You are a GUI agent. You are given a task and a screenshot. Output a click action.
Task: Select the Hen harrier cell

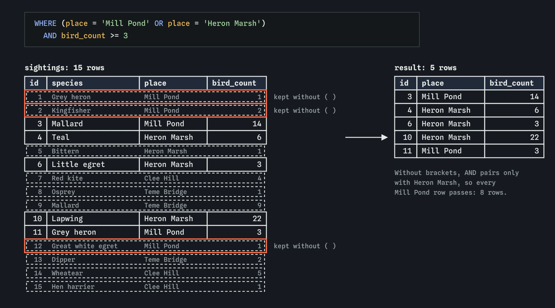tap(73, 287)
